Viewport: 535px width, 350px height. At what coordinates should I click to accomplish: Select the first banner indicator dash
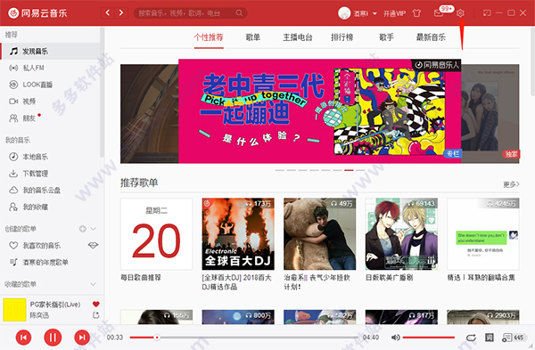280,170
